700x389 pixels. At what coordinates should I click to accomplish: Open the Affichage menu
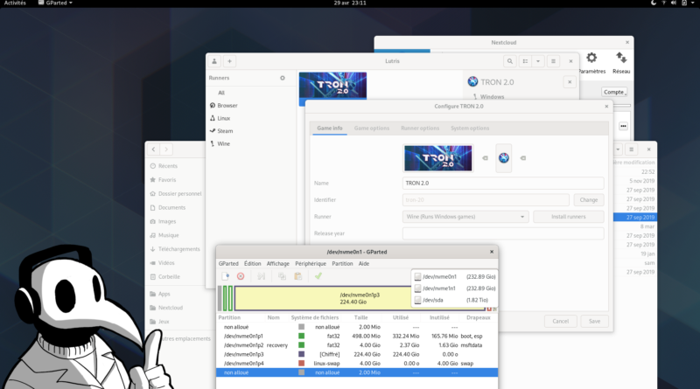point(278,264)
